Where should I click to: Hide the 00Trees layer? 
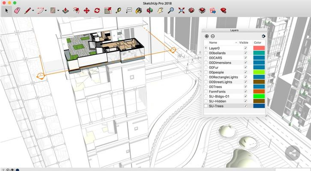246,87
